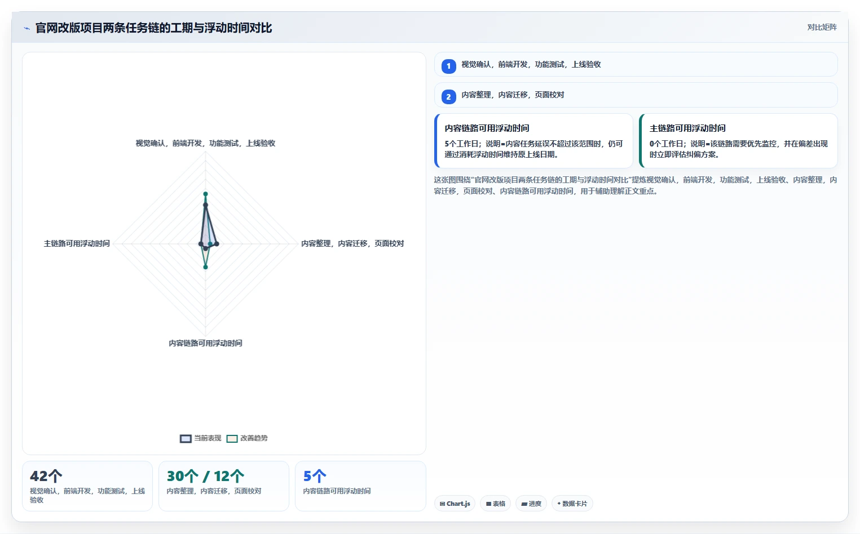The height and width of the screenshot is (534, 860).
Task: Click the 进度 tag
Action: pos(531,504)
